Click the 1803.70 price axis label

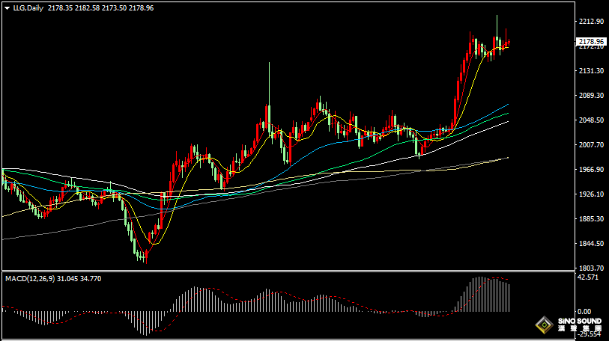pos(591,268)
